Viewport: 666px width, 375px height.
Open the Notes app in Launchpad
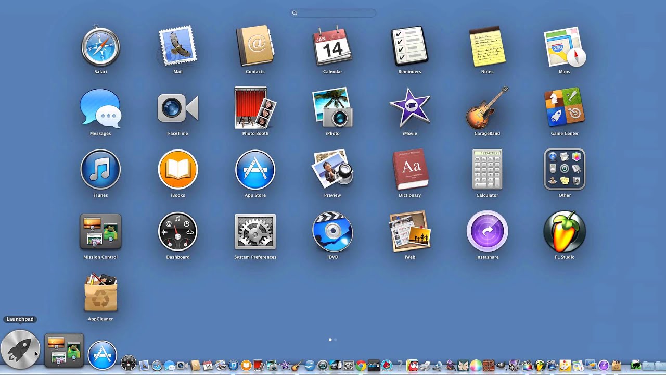tap(487, 46)
